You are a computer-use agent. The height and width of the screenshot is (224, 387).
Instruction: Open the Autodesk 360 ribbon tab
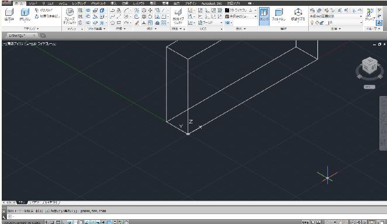212,4
